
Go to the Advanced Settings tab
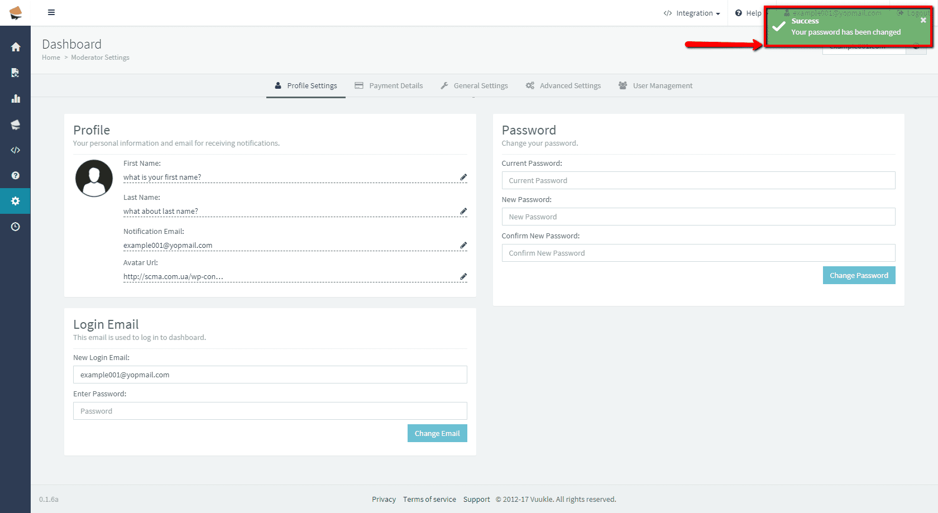pyautogui.click(x=563, y=86)
